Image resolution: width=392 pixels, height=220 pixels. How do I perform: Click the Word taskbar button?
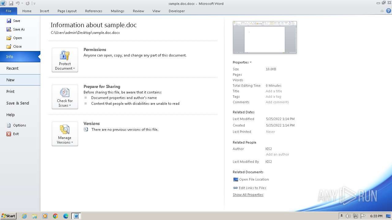pyautogui.click(x=76, y=216)
